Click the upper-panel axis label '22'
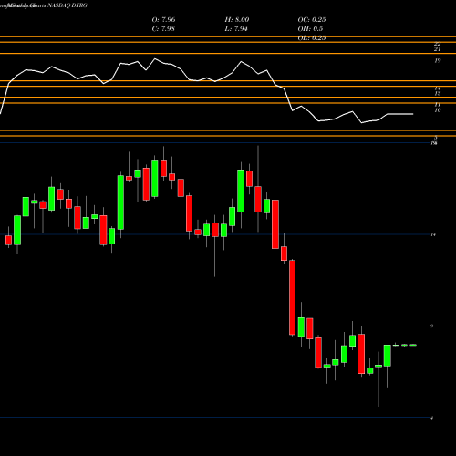456x456 pixels. click(437, 44)
